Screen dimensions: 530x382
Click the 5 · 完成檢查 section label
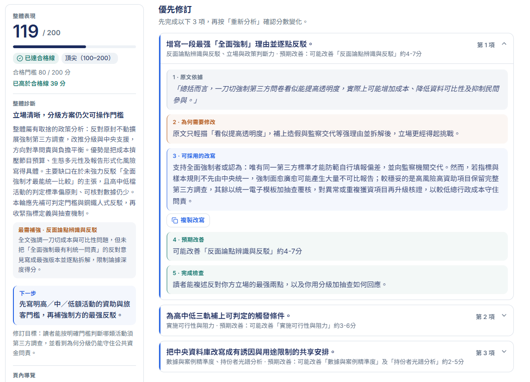click(x=188, y=273)
